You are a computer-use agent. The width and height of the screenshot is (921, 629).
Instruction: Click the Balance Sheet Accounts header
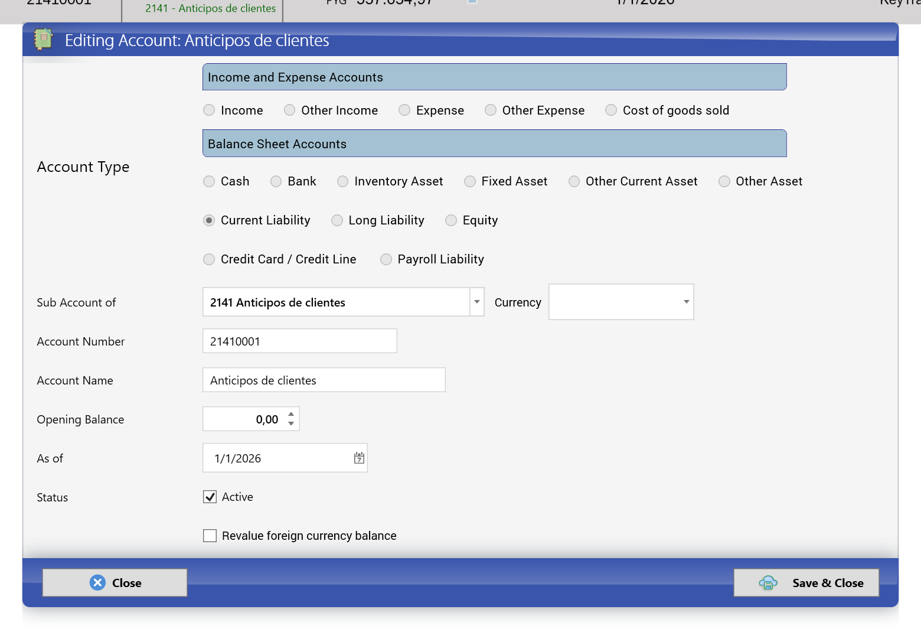coord(495,144)
